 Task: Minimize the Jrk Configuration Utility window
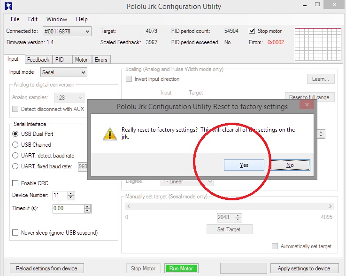coord(305,5)
